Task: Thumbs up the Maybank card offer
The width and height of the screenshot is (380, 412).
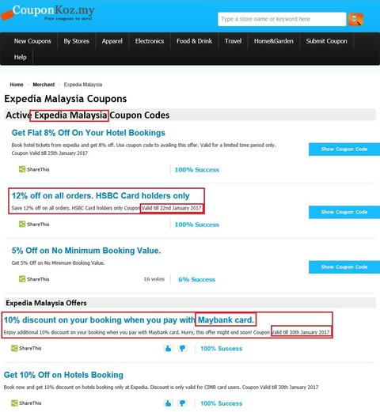Action: pyautogui.click(x=168, y=349)
